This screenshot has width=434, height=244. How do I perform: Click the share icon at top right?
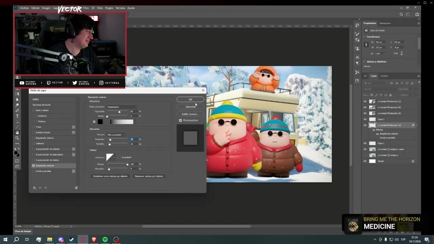pyautogui.click(x=417, y=15)
